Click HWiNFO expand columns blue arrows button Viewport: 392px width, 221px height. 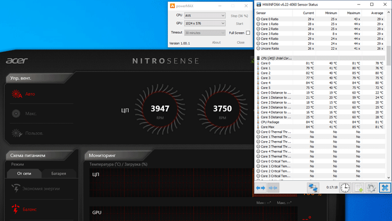260,188
